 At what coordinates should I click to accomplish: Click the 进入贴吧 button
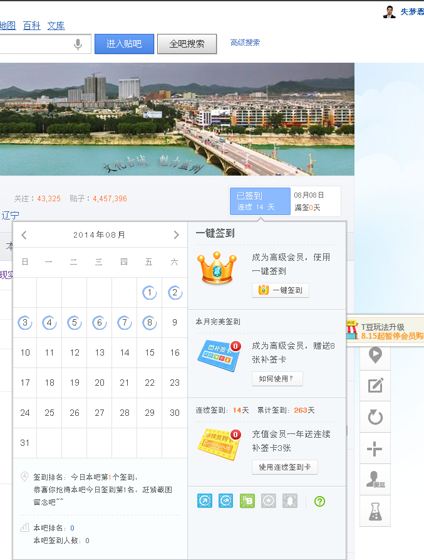[124, 44]
